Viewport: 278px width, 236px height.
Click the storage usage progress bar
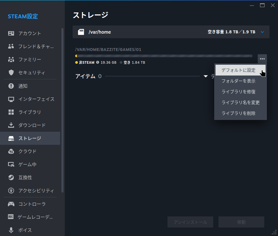(x=164, y=56)
